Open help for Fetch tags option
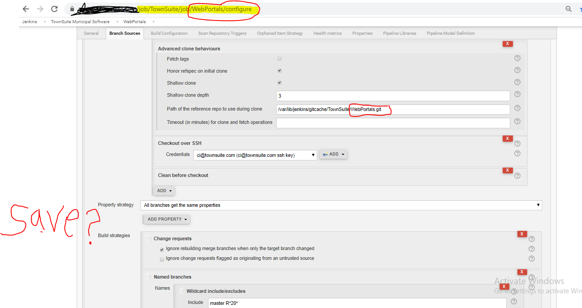 point(517,58)
